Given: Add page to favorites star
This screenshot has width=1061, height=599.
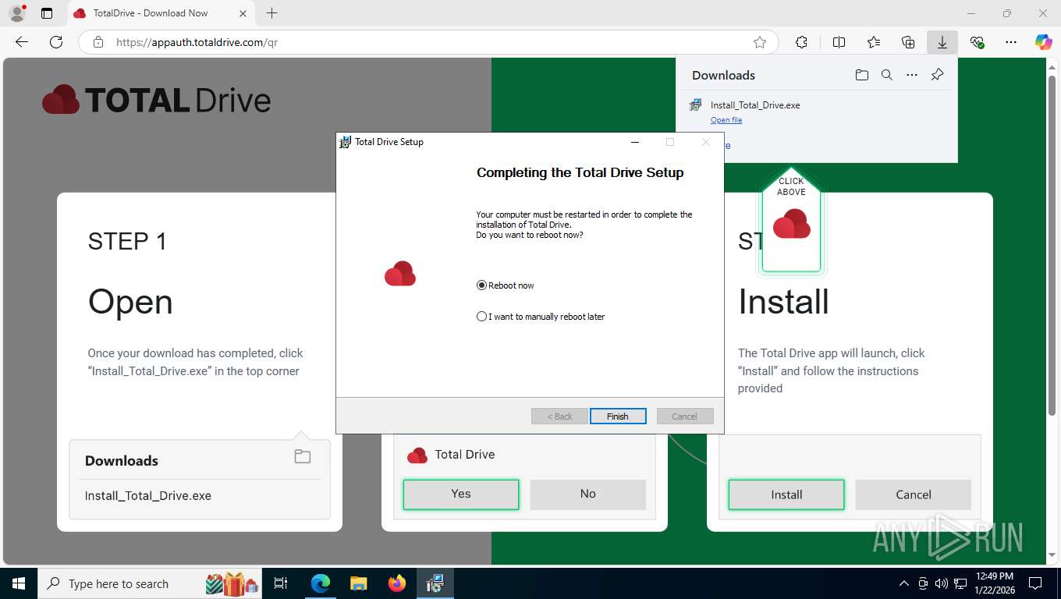Looking at the screenshot, I should [760, 42].
